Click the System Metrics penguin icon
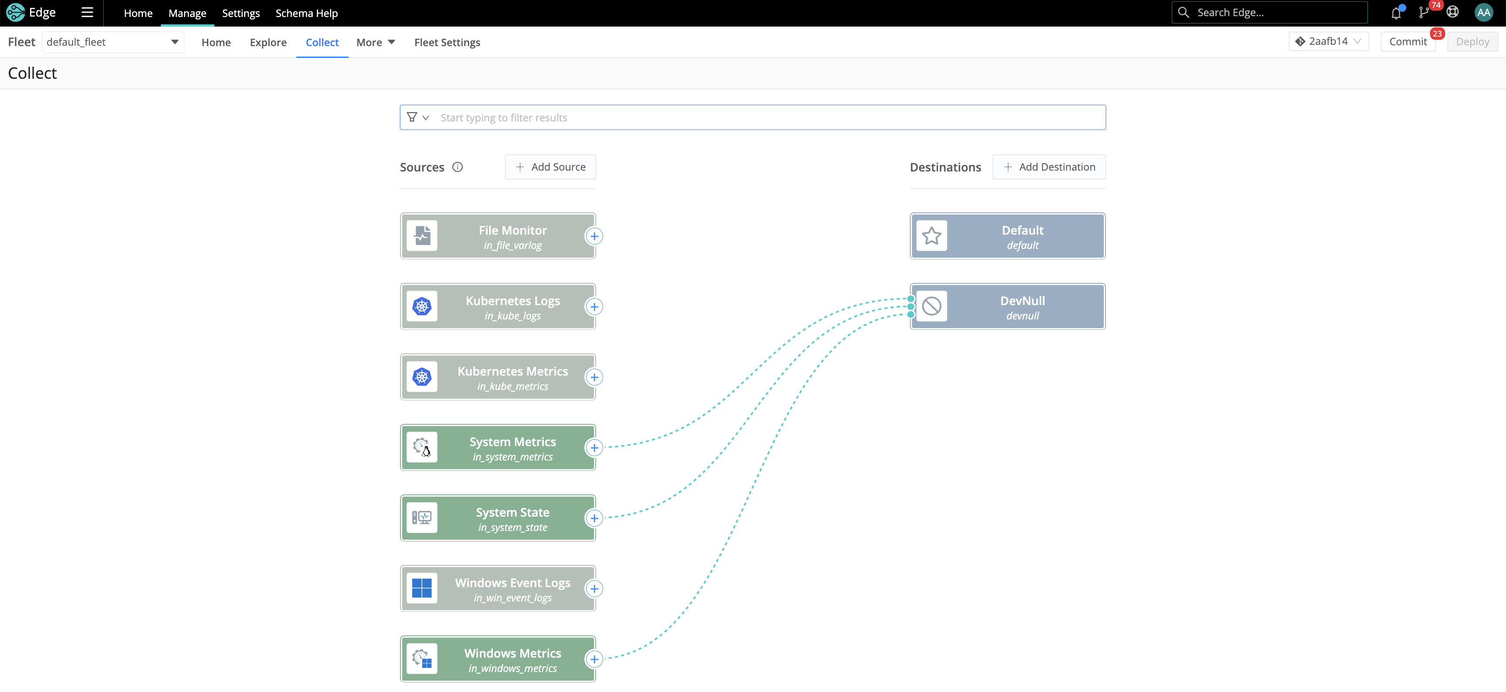This screenshot has width=1506, height=692. point(423,447)
